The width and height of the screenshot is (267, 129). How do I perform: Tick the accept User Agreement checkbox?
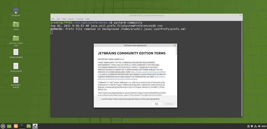click(99, 99)
